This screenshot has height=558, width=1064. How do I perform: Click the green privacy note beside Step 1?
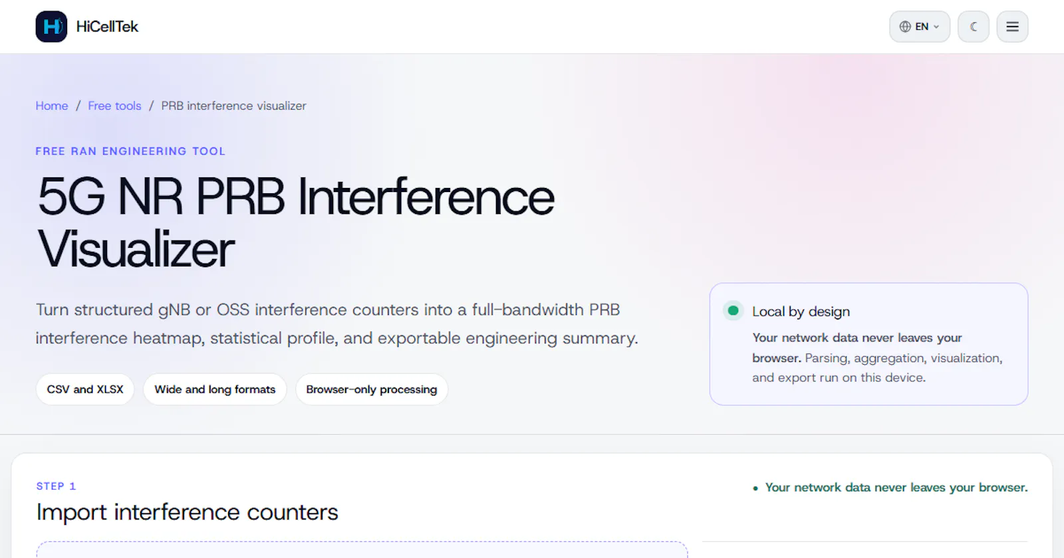tap(891, 488)
